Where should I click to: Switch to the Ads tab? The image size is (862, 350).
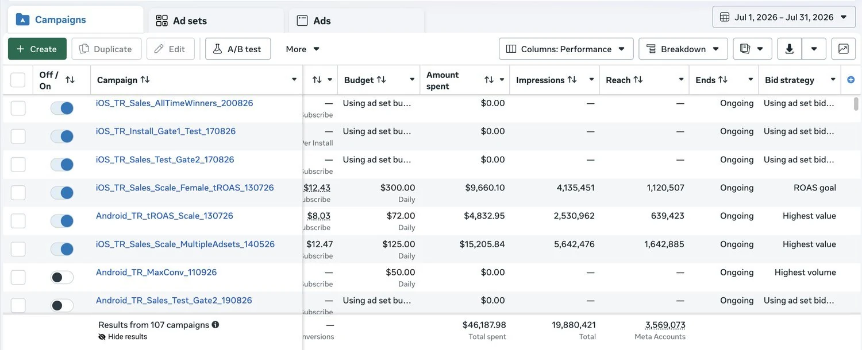pyautogui.click(x=356, y=21)
